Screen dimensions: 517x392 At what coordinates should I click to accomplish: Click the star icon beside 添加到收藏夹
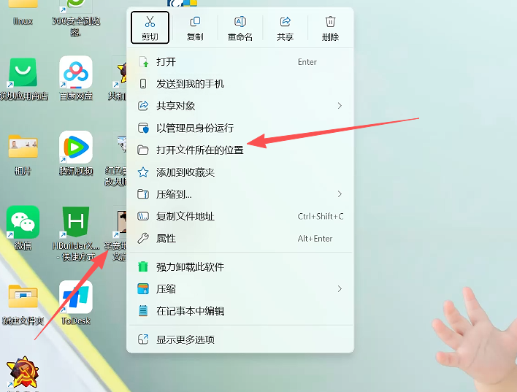click(x=143, y=172)
